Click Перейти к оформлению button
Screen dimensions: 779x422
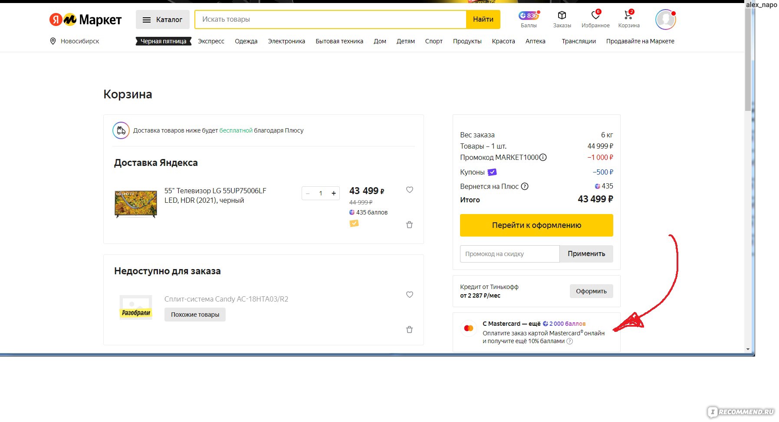tap(536, 225)
